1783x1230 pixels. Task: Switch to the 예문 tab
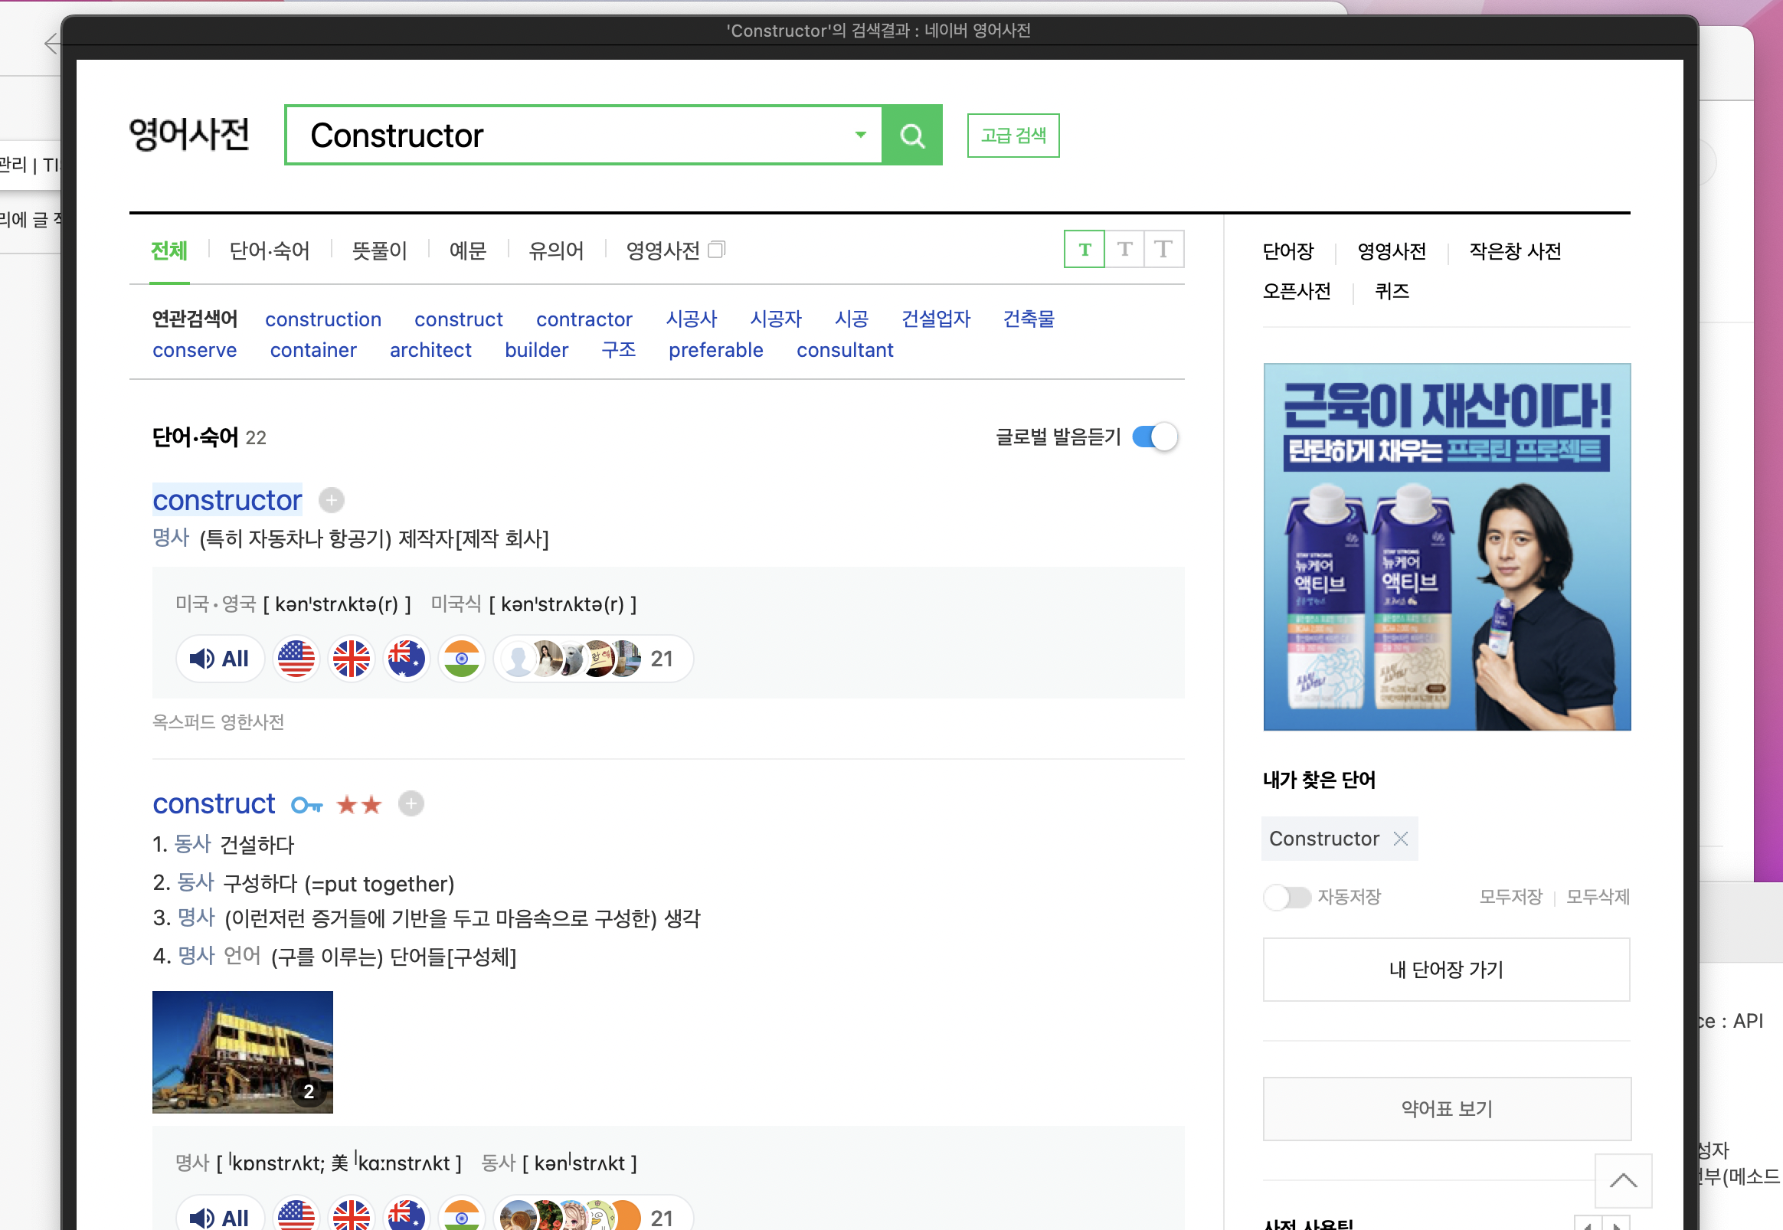[467, 250]
